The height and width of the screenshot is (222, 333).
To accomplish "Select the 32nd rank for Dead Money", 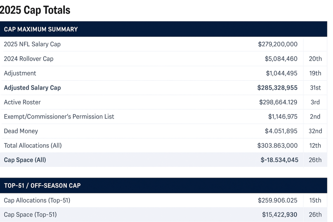I will point(315,131).
